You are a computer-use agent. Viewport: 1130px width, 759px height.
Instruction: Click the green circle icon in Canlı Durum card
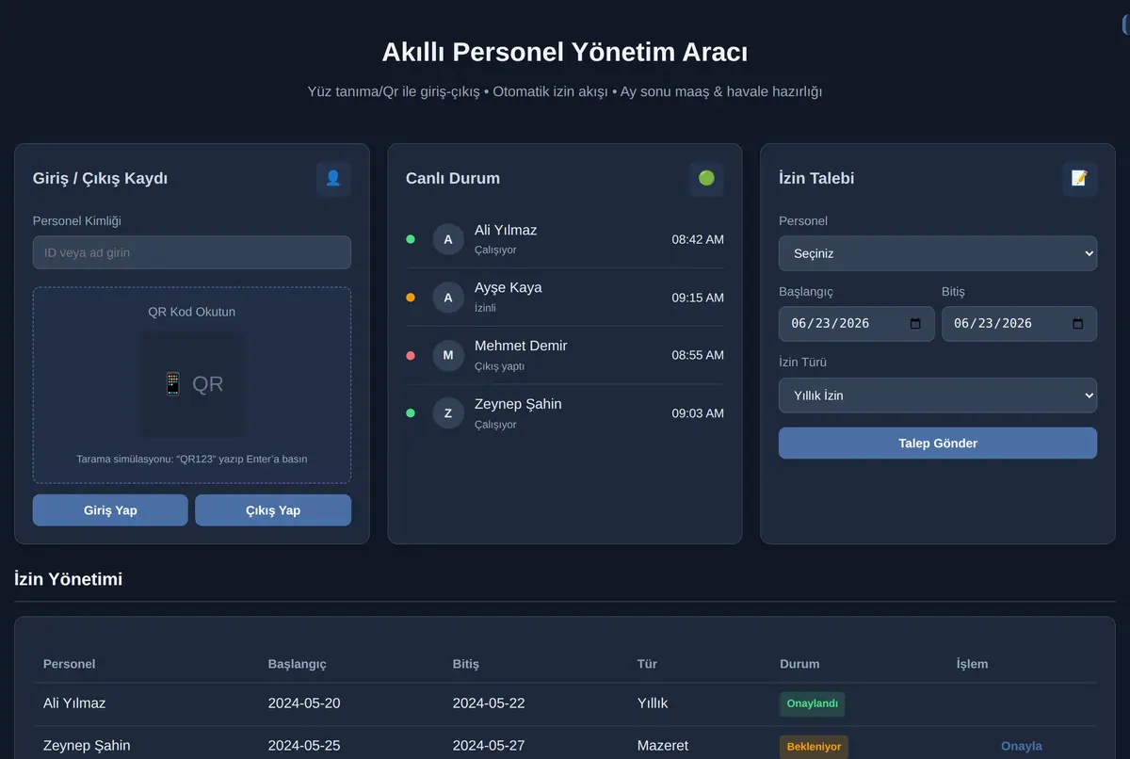click(x=706, y=179)
